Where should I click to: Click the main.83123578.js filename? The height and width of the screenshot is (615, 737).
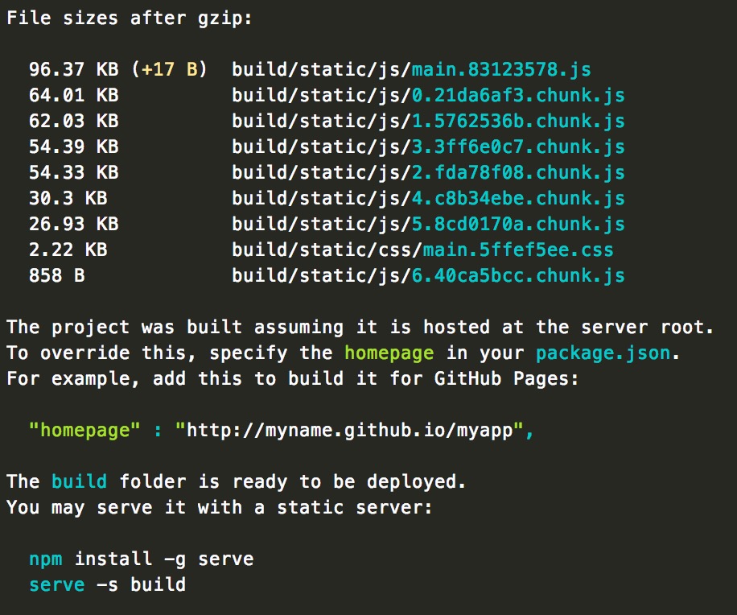501,69
